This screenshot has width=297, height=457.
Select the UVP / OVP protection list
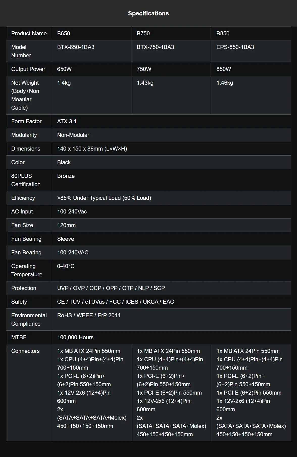tap(111, 288)
